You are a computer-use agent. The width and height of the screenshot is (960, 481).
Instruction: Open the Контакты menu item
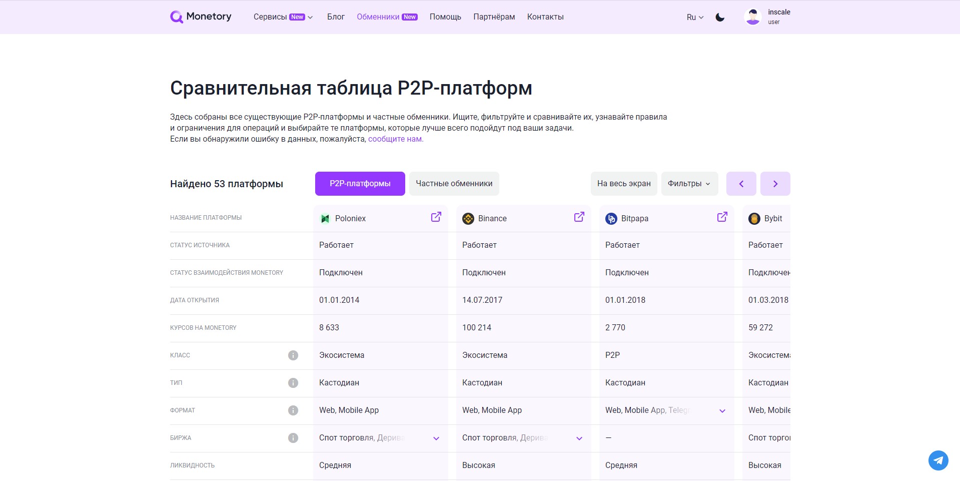coord(545,17)
